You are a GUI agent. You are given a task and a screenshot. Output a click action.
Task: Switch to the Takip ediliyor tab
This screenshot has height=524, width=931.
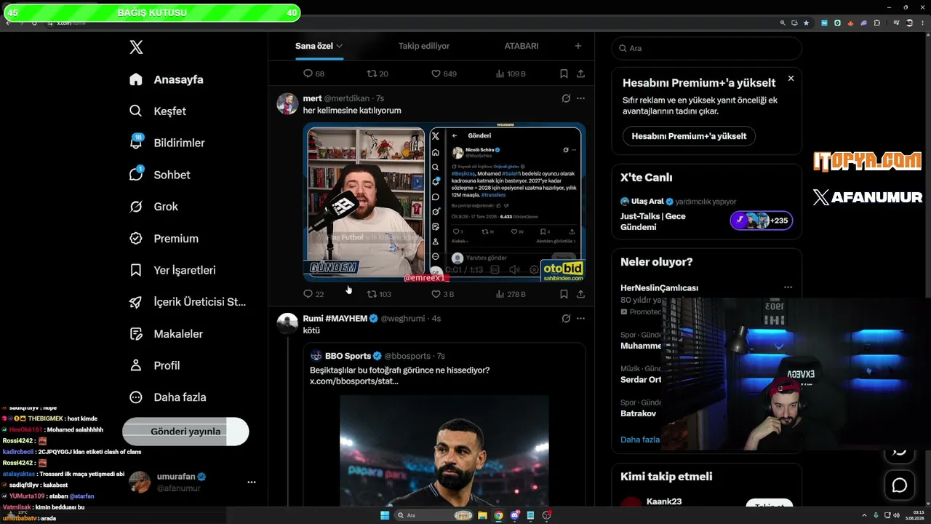[x=424, y=46]
